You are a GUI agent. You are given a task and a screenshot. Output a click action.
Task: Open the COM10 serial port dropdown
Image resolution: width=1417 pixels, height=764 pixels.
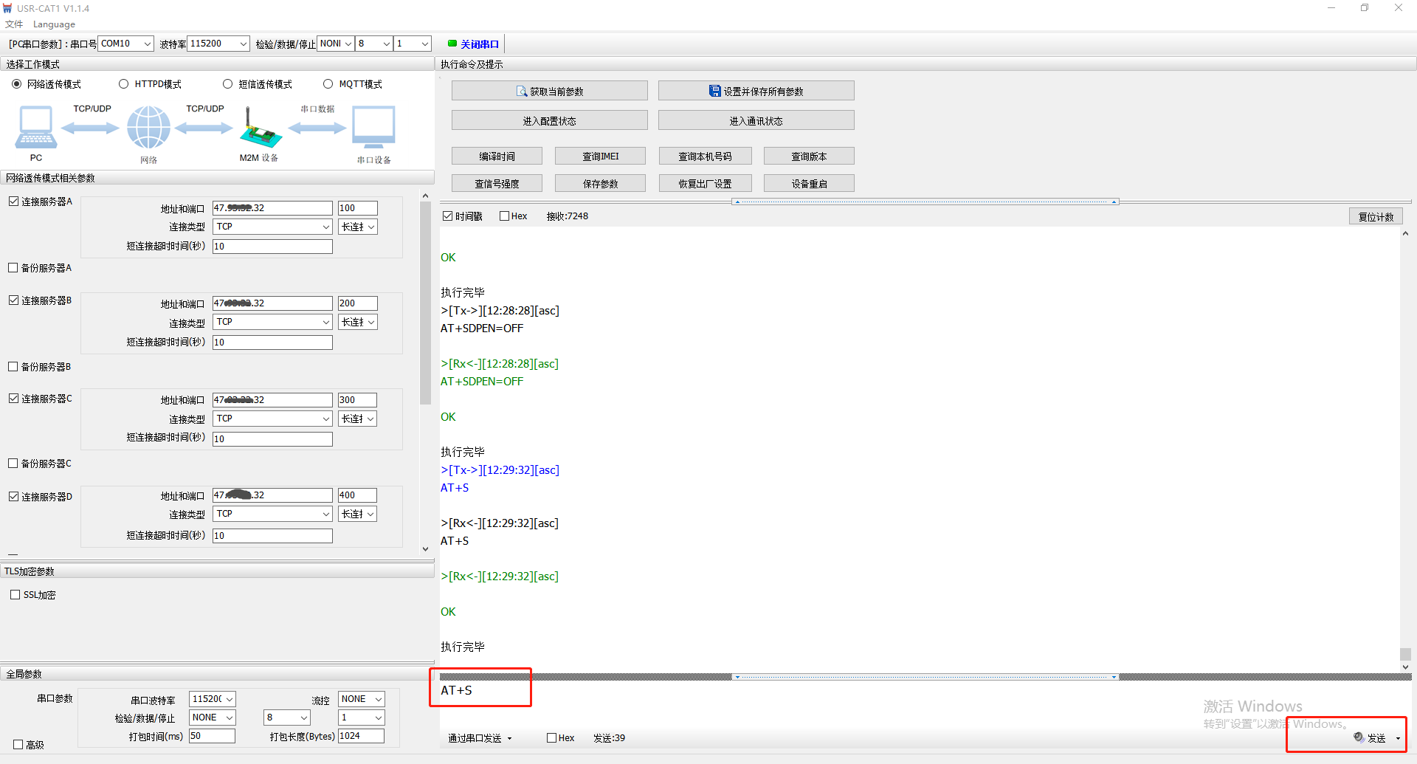coord(126,44)
